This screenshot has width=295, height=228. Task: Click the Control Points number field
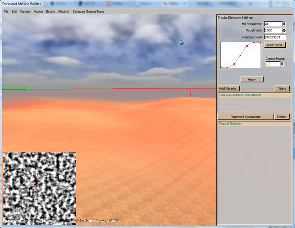coord(272,64)
